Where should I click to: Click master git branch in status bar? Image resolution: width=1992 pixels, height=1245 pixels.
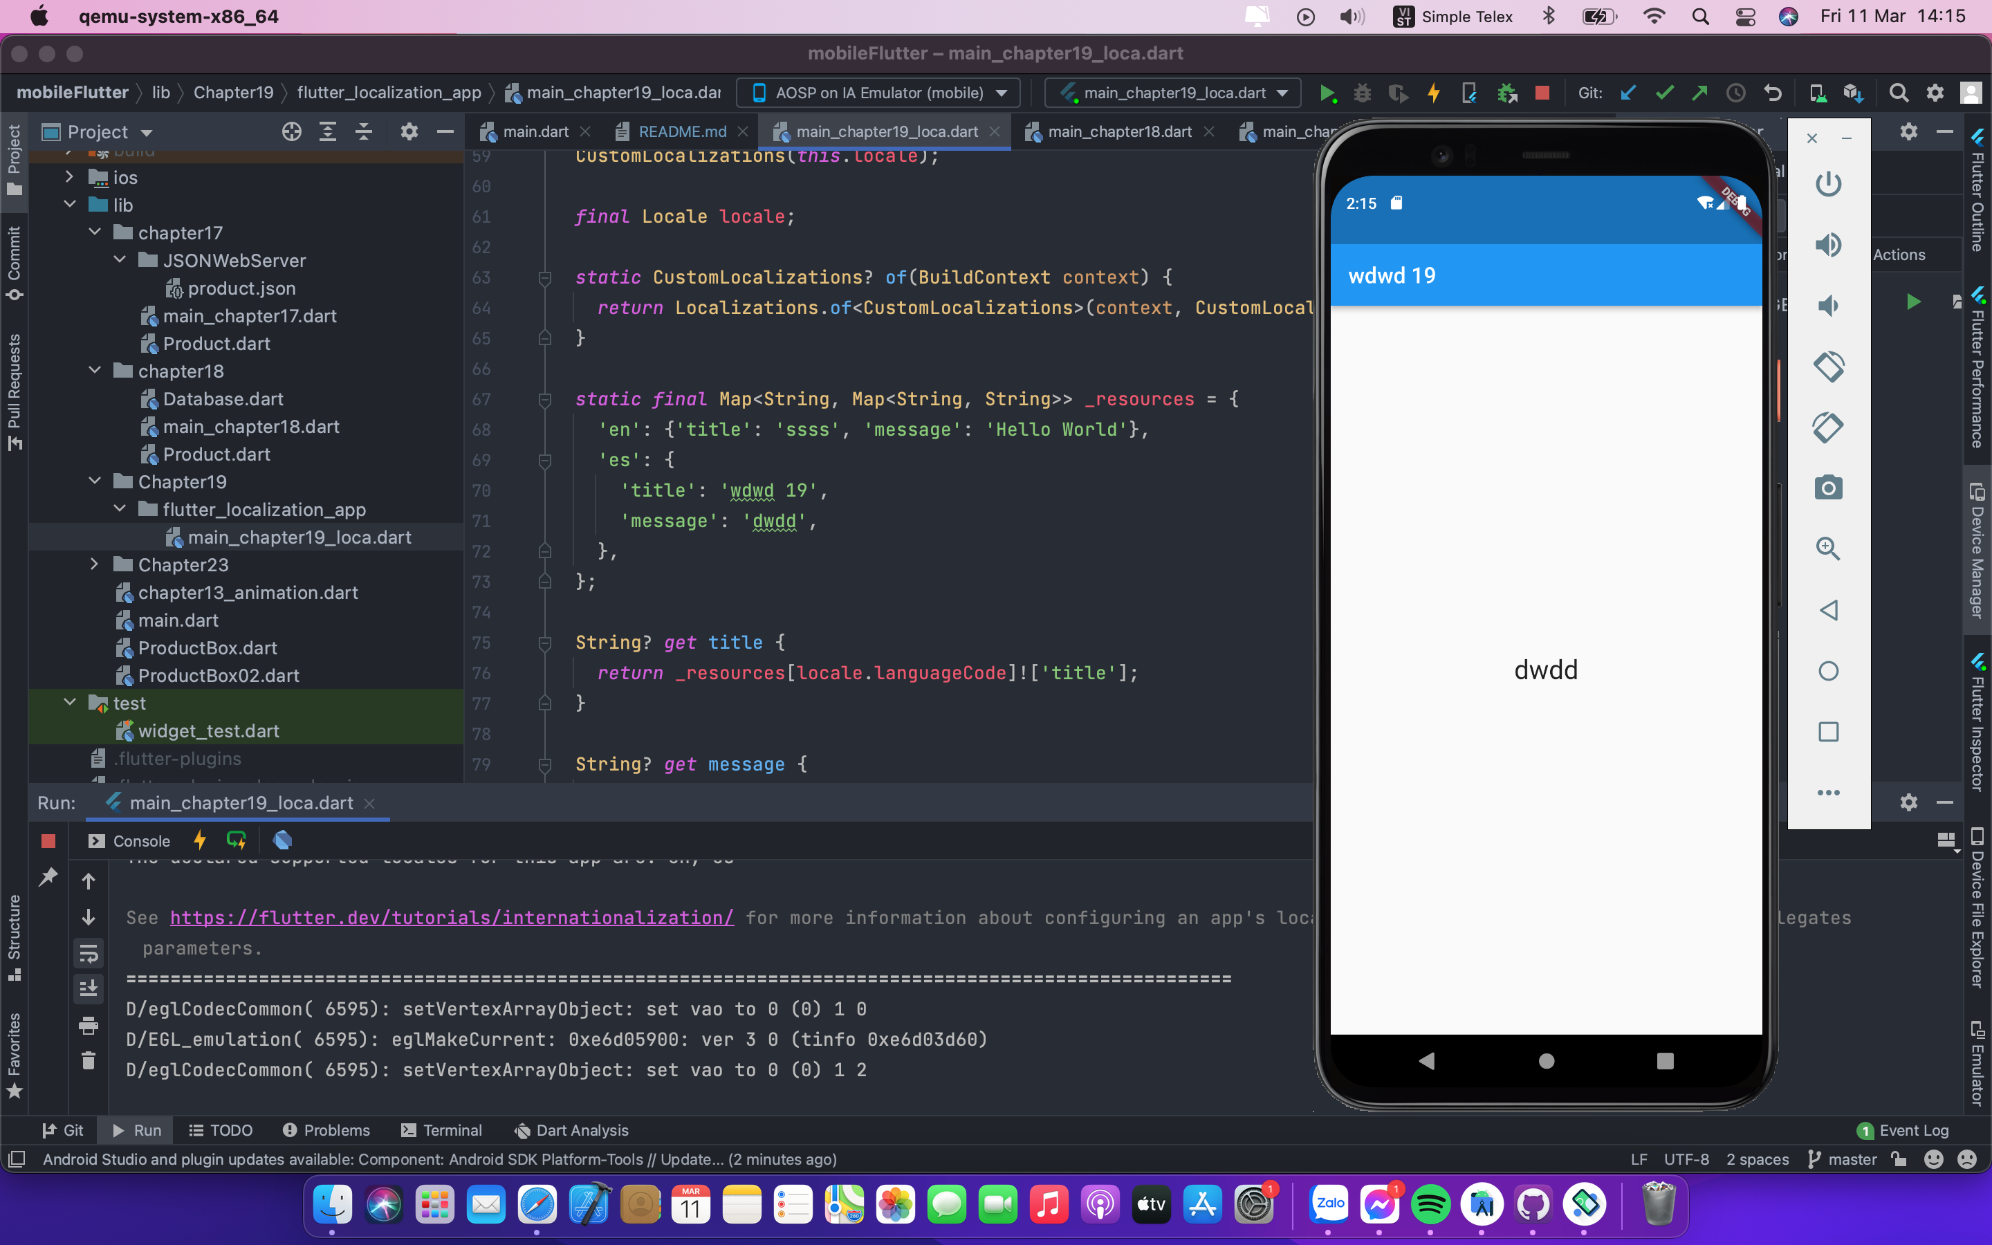pyautogui.click(x=1842, y=1159)
